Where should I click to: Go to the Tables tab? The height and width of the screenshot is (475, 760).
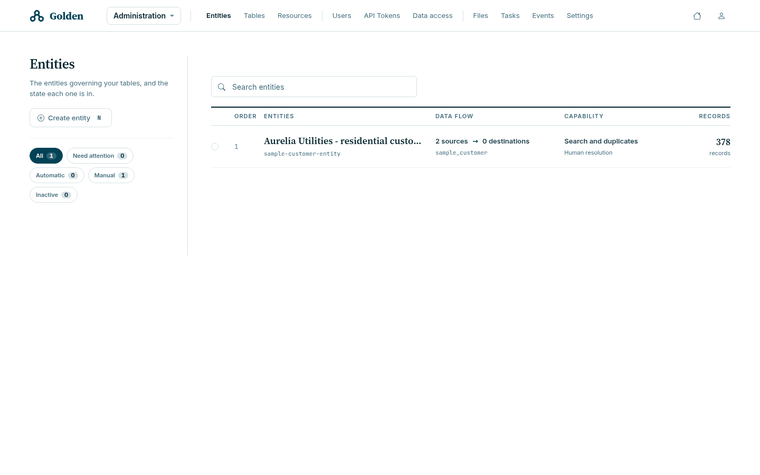[x=254, y=16]
